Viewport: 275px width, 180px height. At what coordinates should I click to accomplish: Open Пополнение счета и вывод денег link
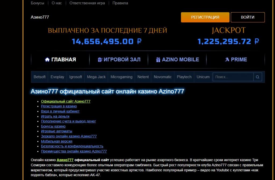68,121
